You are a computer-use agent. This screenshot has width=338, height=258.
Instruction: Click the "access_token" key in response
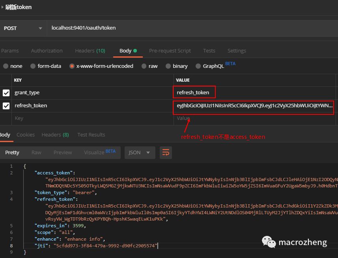[x=54, y=173]
